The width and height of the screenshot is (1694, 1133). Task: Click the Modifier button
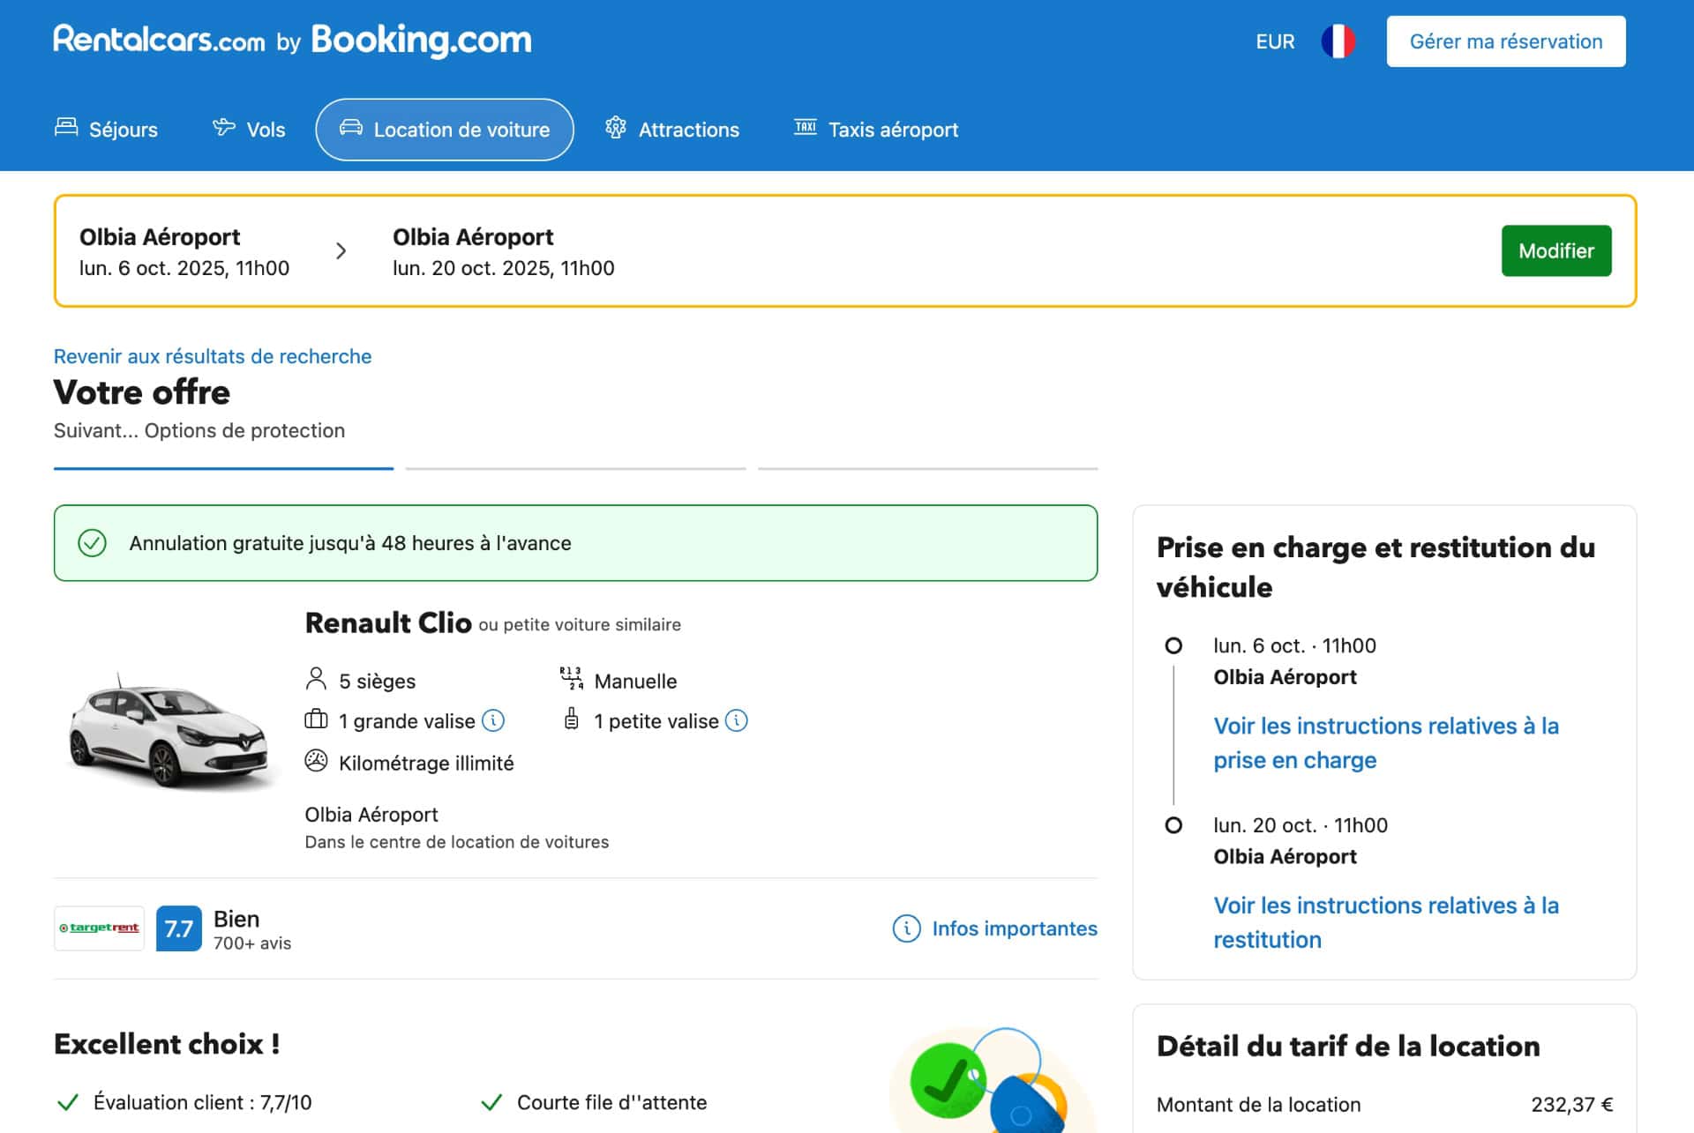click(1556, 251)
